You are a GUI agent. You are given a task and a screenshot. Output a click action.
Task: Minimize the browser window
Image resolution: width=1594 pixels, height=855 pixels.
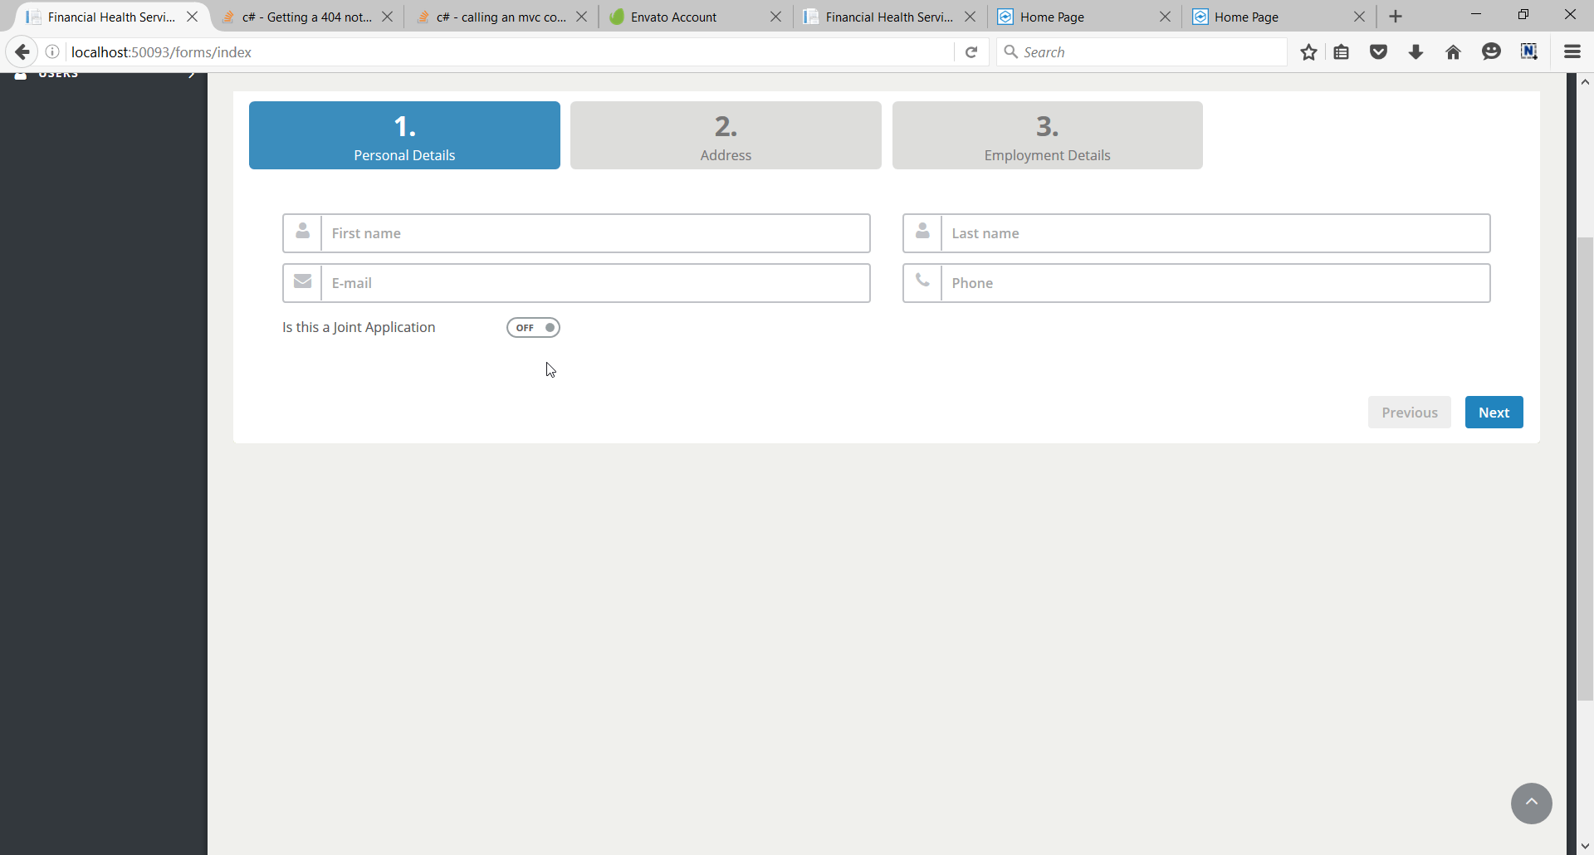point(1476,15)
